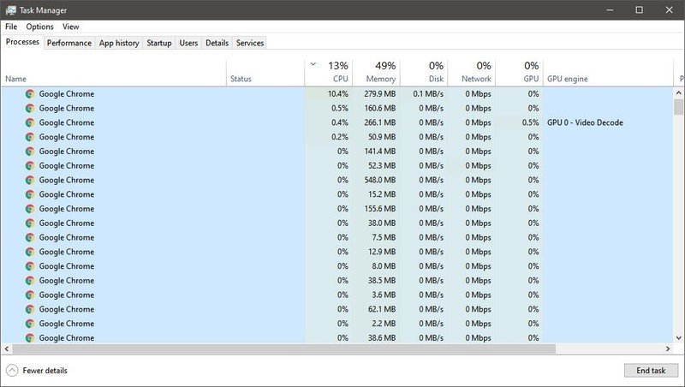This screenshot has height=387, width=685.
Task: Click the Chrome icon in the 8.0 MB row
Action: [30, 266]
